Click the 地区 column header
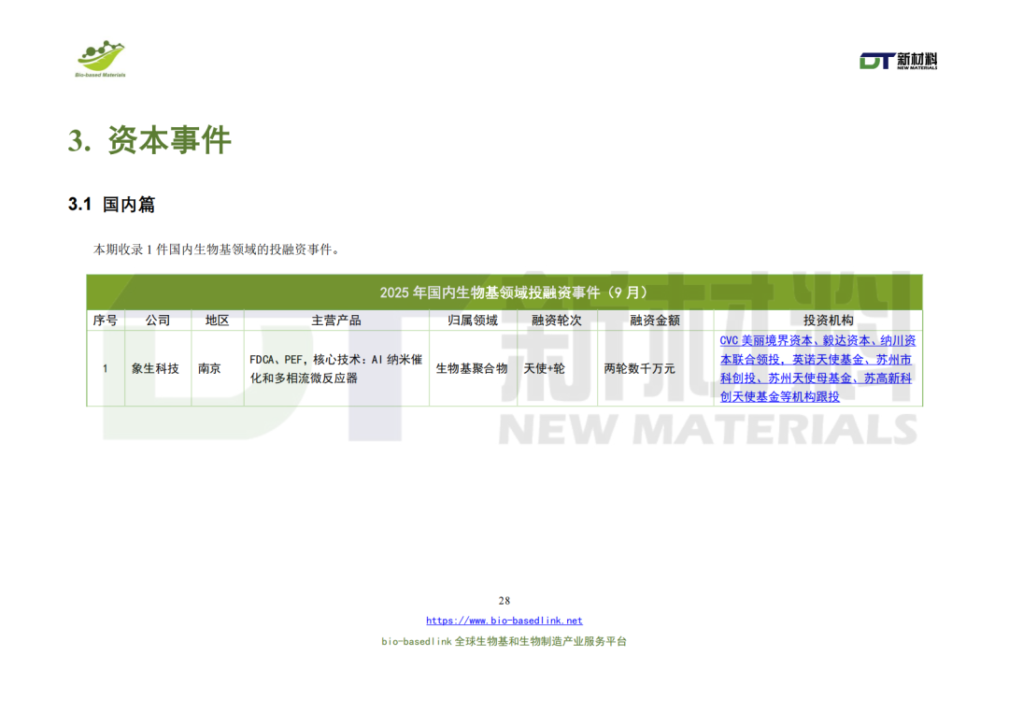 [217, 320]
